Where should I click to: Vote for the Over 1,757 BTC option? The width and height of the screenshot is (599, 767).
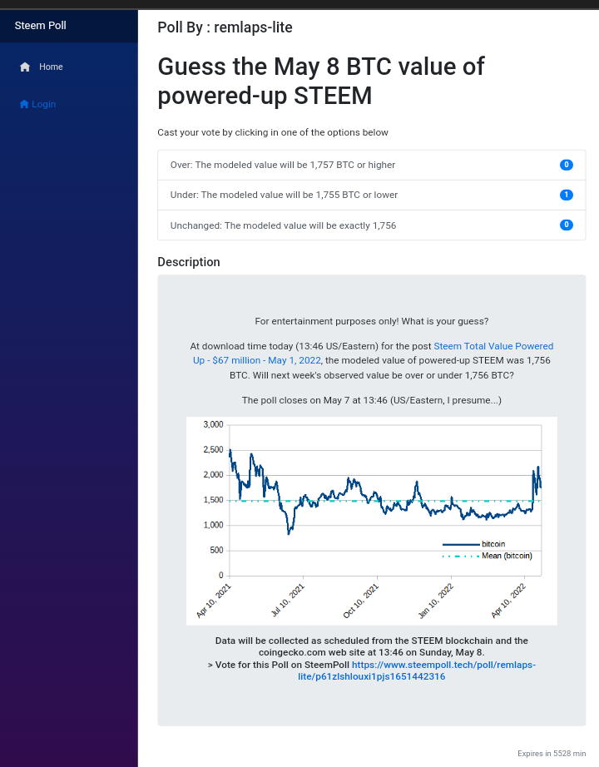click(371, 166)
